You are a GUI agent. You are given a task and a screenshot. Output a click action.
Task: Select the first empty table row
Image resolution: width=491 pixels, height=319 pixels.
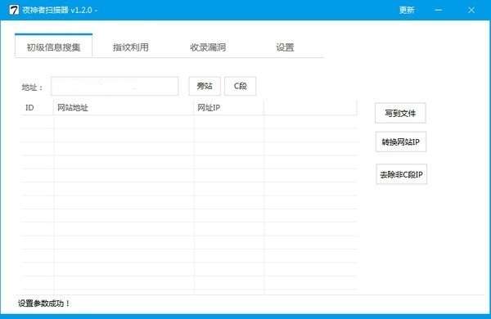189,122
